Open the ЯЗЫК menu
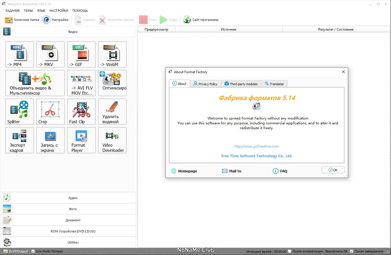 [x=41, y=11]
